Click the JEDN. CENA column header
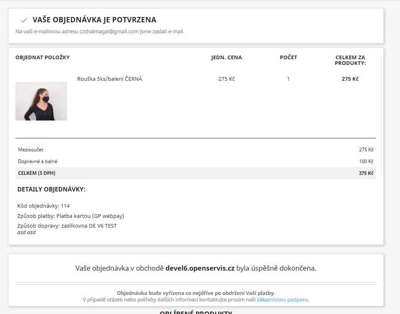Image resolution: width=400 pixels, height=314 pixels. pos(226,58)
